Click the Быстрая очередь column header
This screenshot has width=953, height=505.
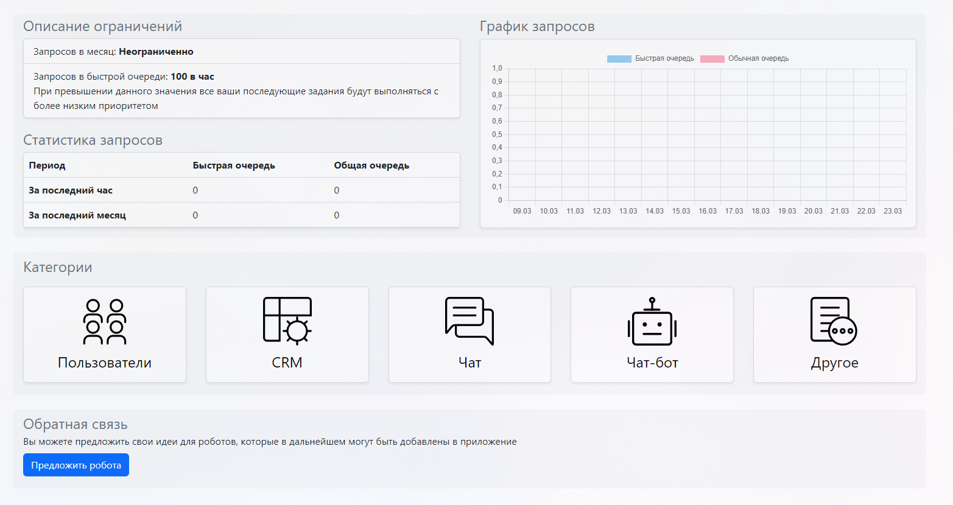pyautogui.click(x=234, y=165)
